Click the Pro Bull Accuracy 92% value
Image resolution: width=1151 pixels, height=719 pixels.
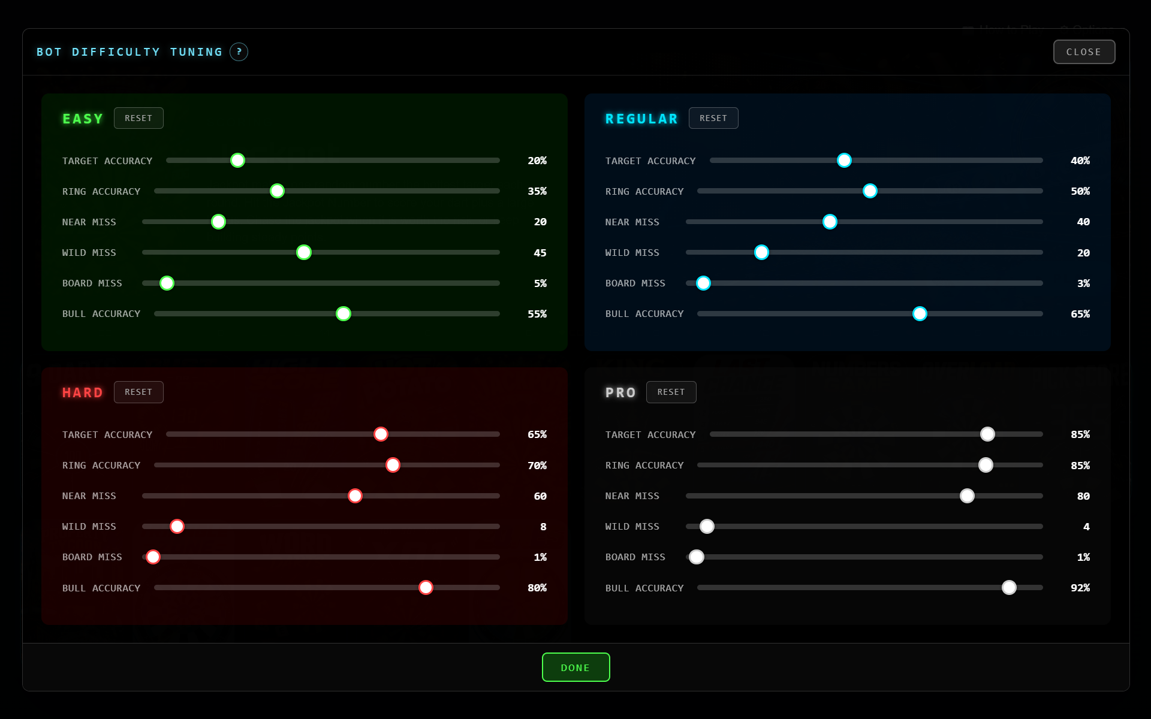[1080, 588]
